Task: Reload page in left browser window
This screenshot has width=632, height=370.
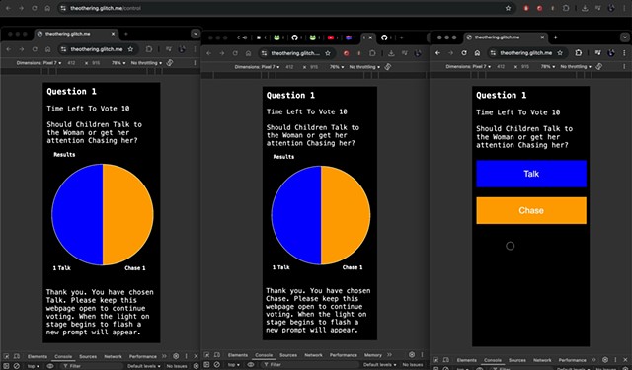Action: (x=35, y=49)
